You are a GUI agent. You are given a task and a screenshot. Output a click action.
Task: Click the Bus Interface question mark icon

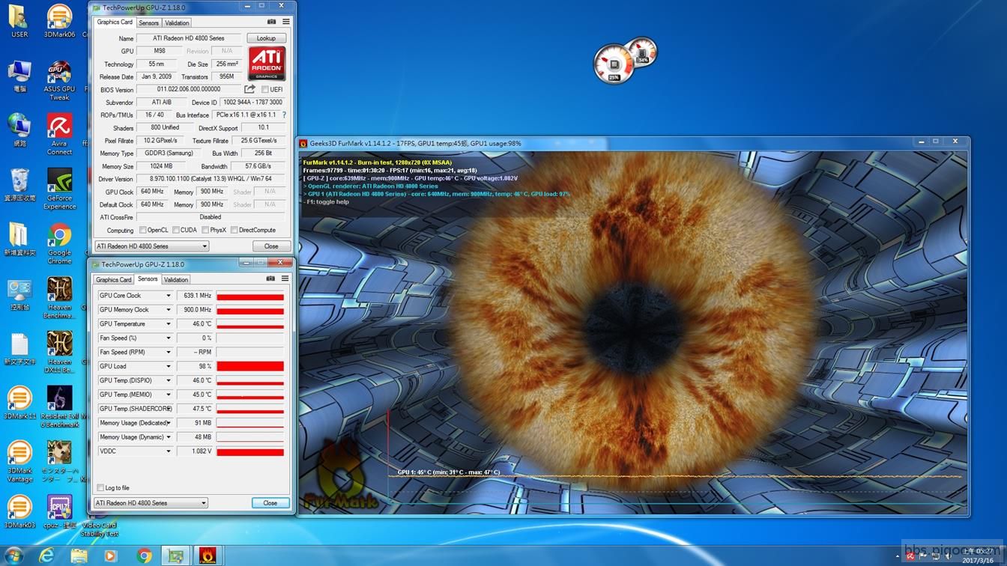pos(284,115)
